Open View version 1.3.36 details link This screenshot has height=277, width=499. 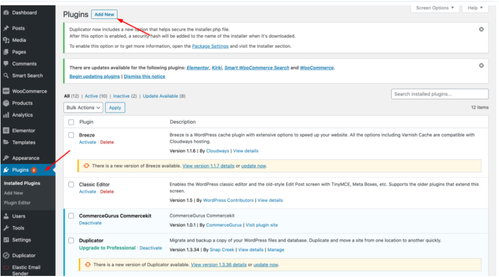point(219,264)
